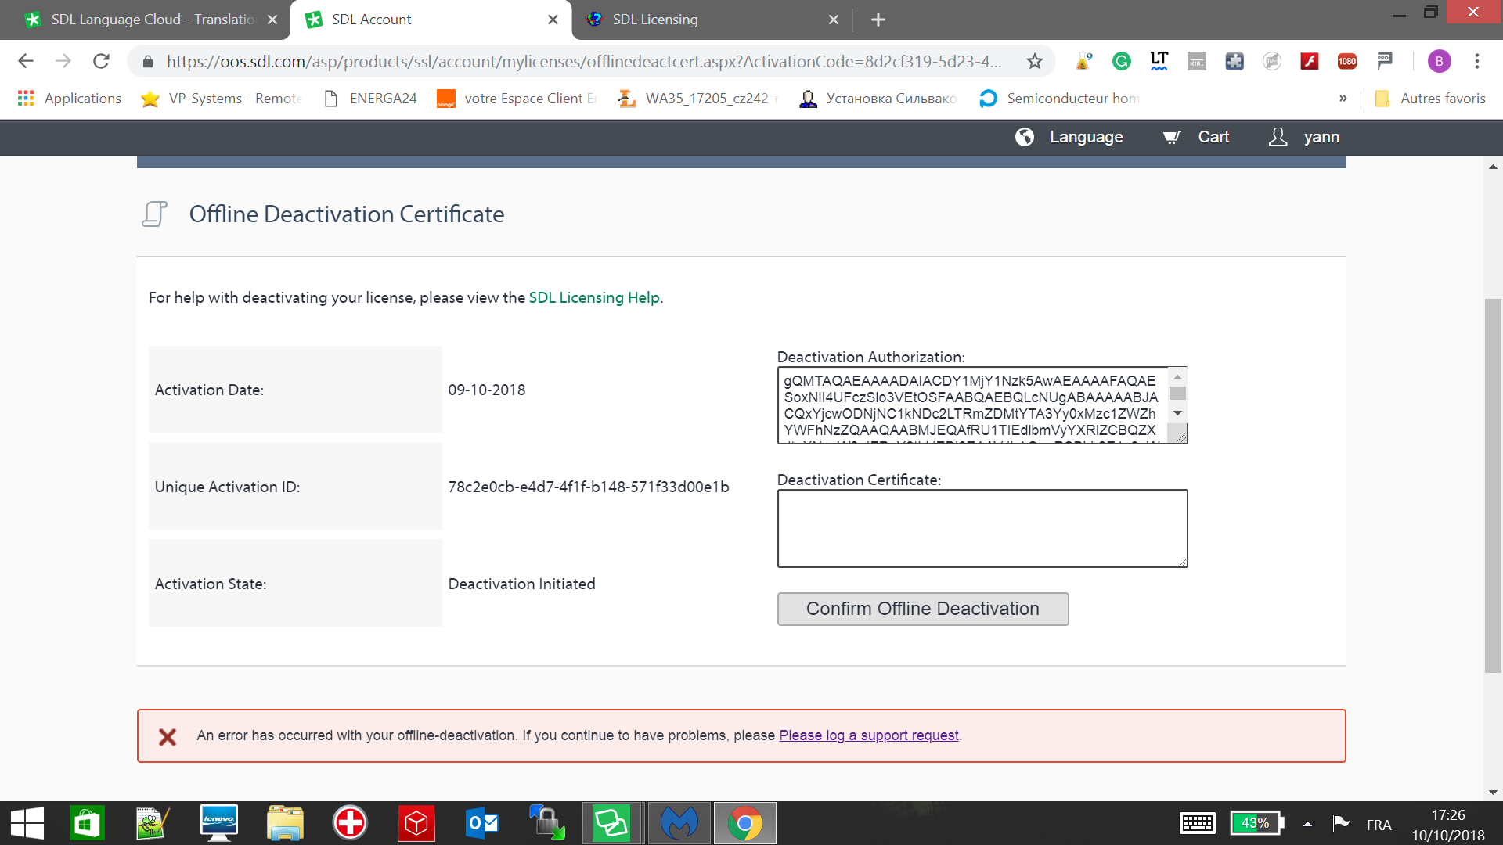Click the site lock icon in address bar

[x=147, y=61]
